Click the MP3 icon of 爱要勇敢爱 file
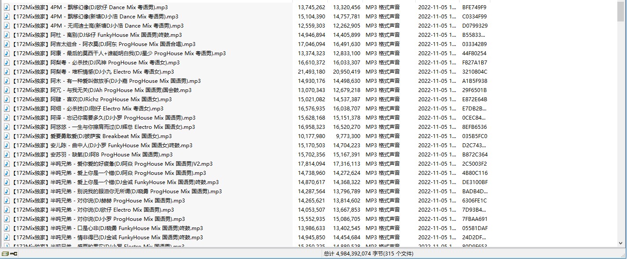 (x=7, y=136)
